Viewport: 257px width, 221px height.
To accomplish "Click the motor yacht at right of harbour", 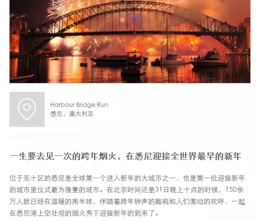I will tap(210, 59).
